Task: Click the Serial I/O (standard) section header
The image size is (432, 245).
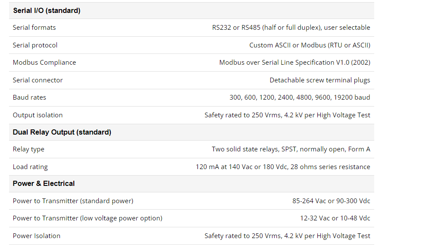Action: (47, 11)
